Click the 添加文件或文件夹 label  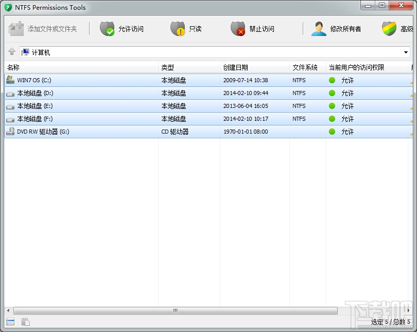tap(52, 29)
